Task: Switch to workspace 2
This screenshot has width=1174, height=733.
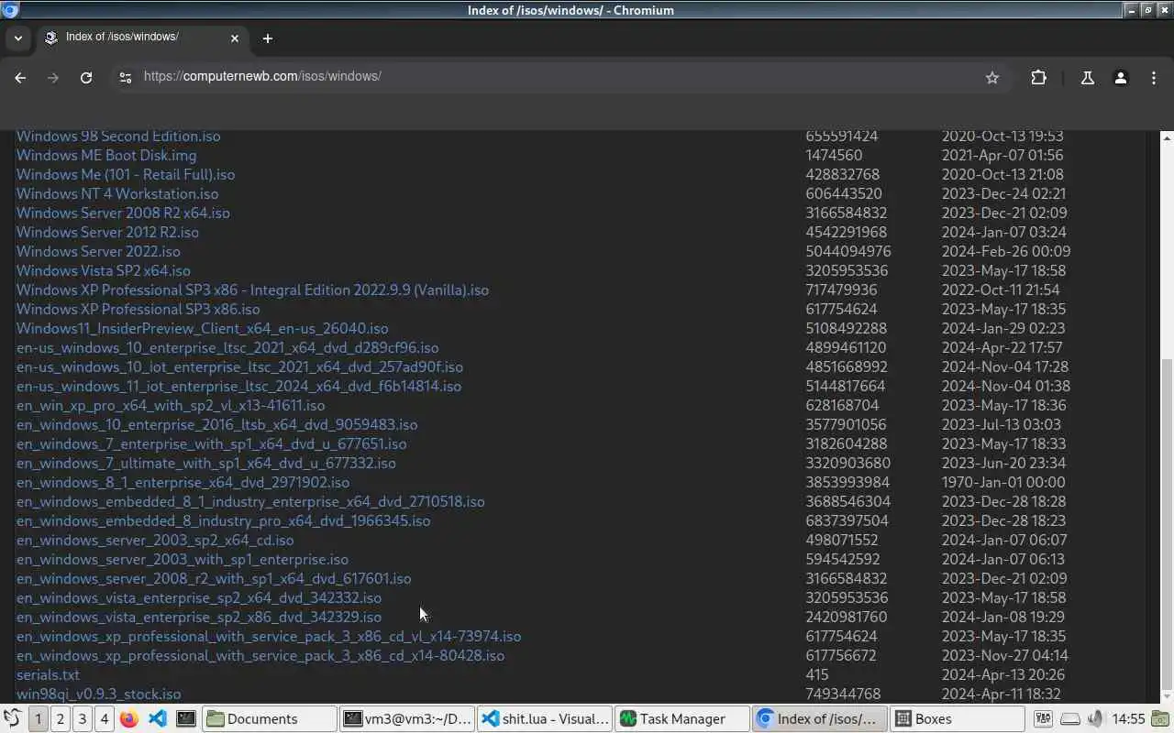Action: point(60,719)
